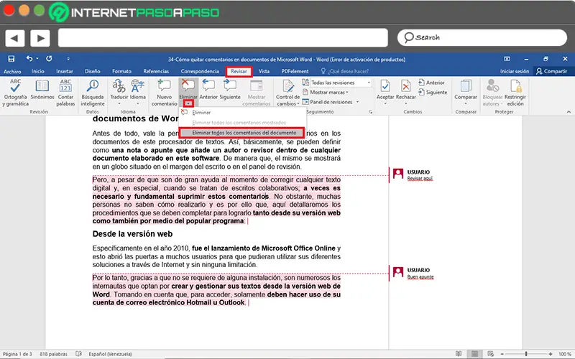Click the browser back arrow button
Viewport: 575px width, 359px height.
(14, 38)
